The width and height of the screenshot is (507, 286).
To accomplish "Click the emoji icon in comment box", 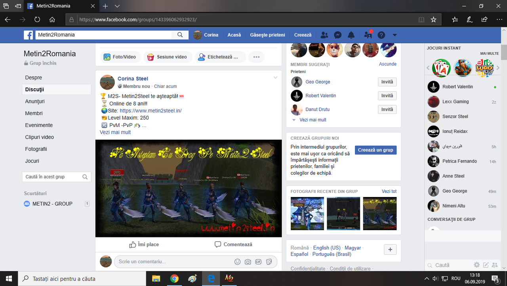I will [238, 261].
